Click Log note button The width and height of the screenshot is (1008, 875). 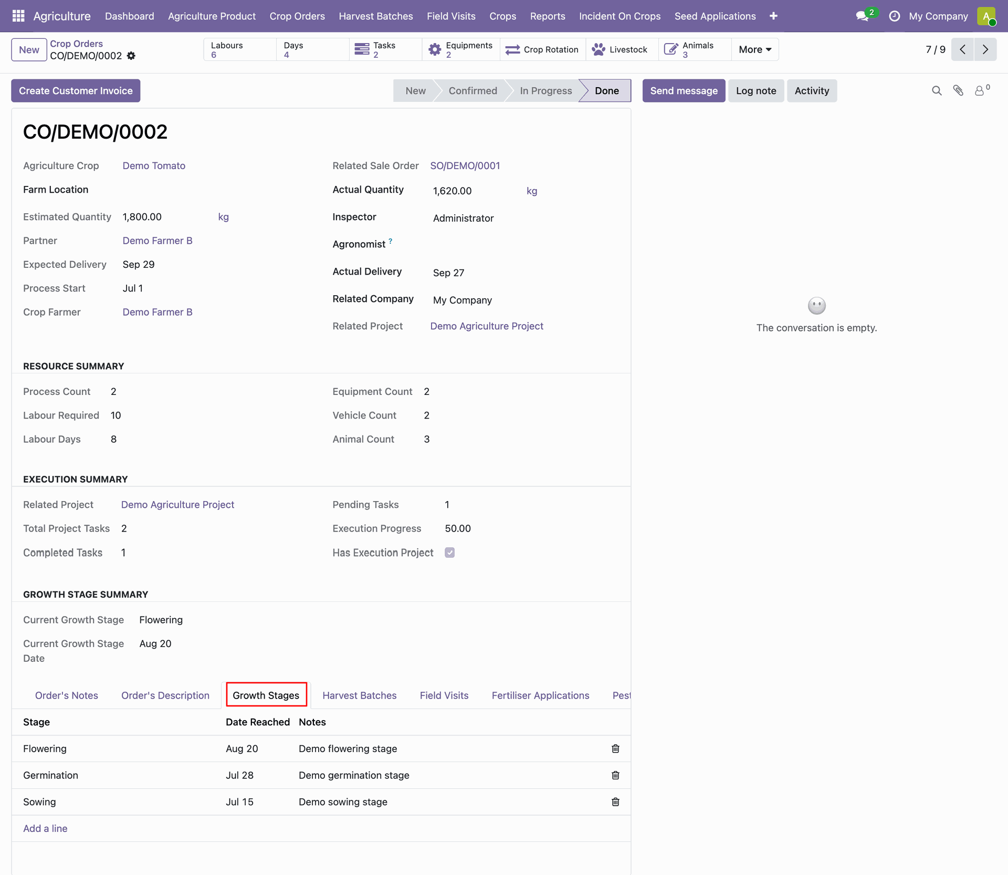756,91
